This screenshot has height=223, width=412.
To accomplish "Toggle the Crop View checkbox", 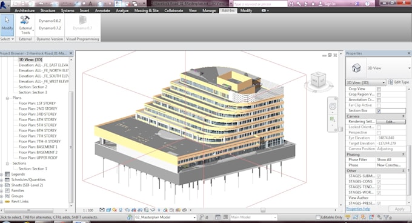I will click(379, 89).
